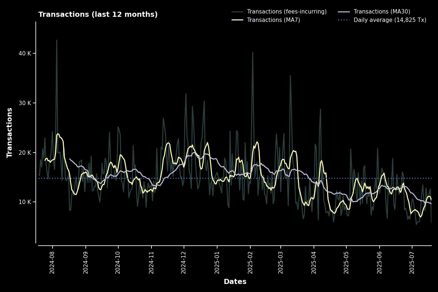The width and height of the screenshot is (438, 292).
Task: Click the yellow MA7 legend line swatch
Action: (237, 20)
